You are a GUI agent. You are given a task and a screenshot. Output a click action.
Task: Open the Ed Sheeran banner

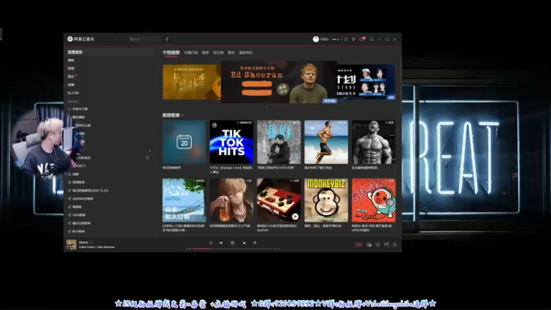[x=279, y=82]
